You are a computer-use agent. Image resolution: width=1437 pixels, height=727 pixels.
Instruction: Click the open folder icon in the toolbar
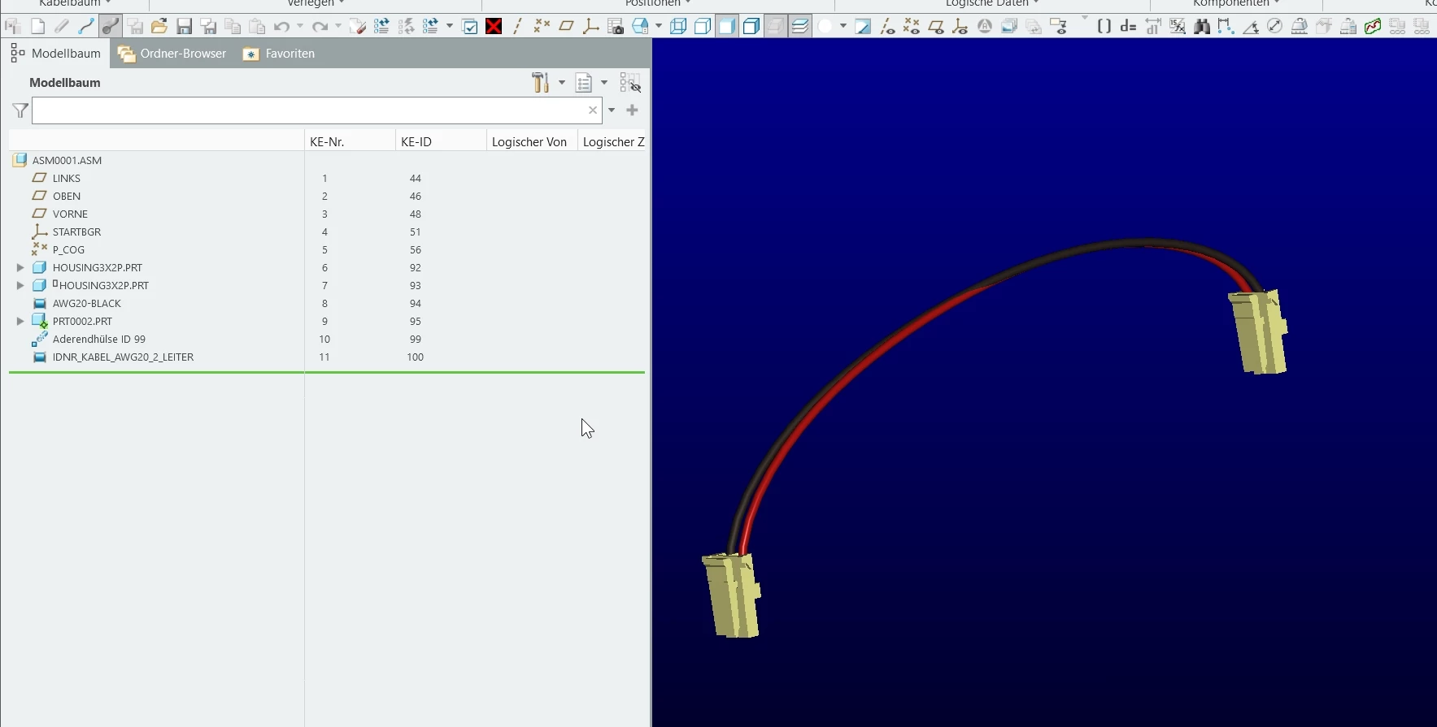coord(159,27)
